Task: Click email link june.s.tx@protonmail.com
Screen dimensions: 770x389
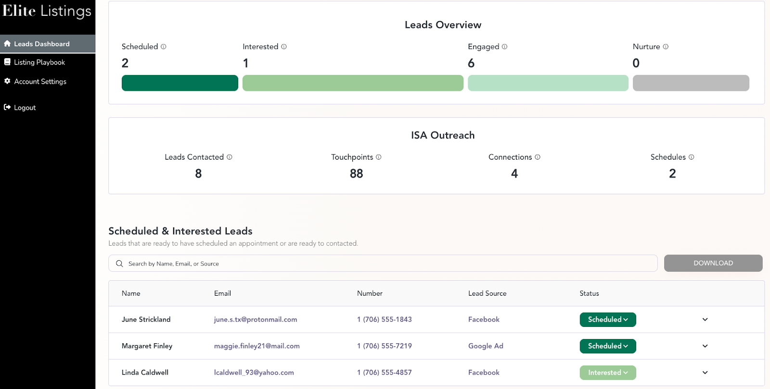Action: pyautogui.click(x=256, y=320)
